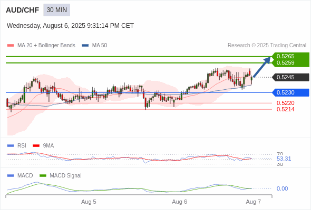Screen dimensions: 311x210
Task: Click the AUD/CHF pair title
Action: tap(23, 10)
